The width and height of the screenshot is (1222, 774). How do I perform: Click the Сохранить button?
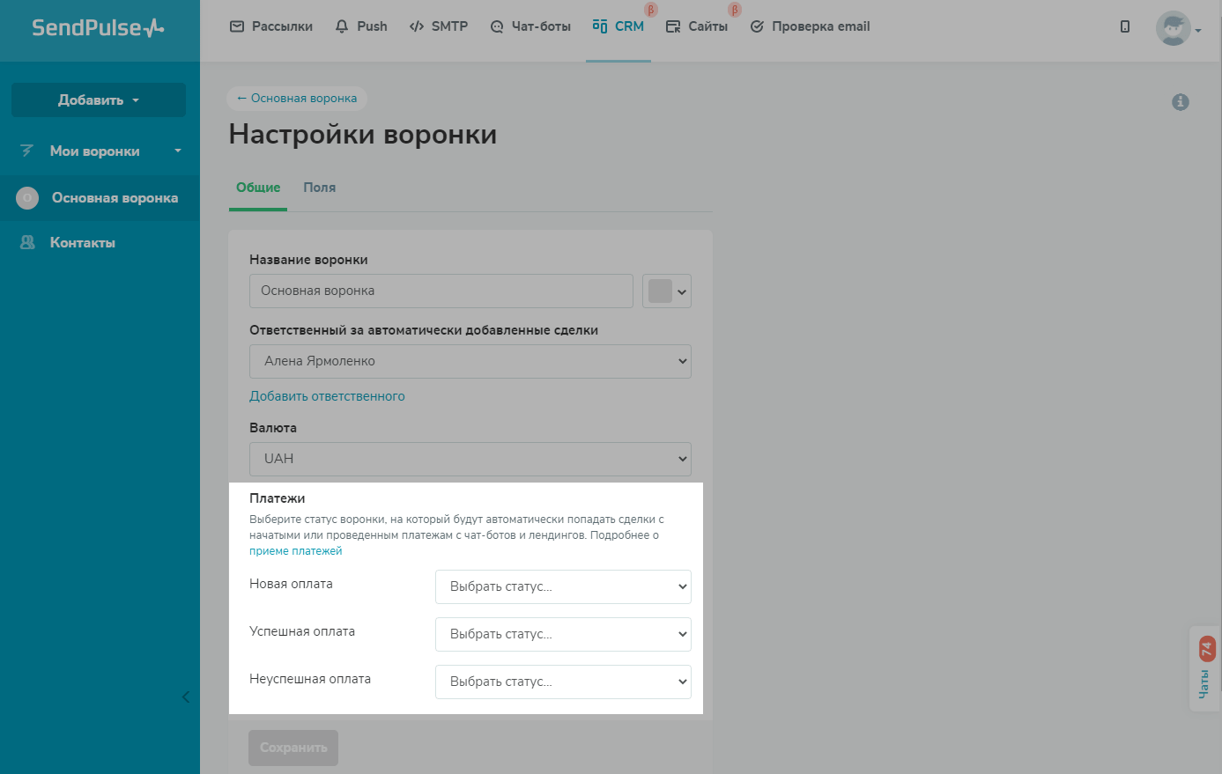tap(293, 748)
